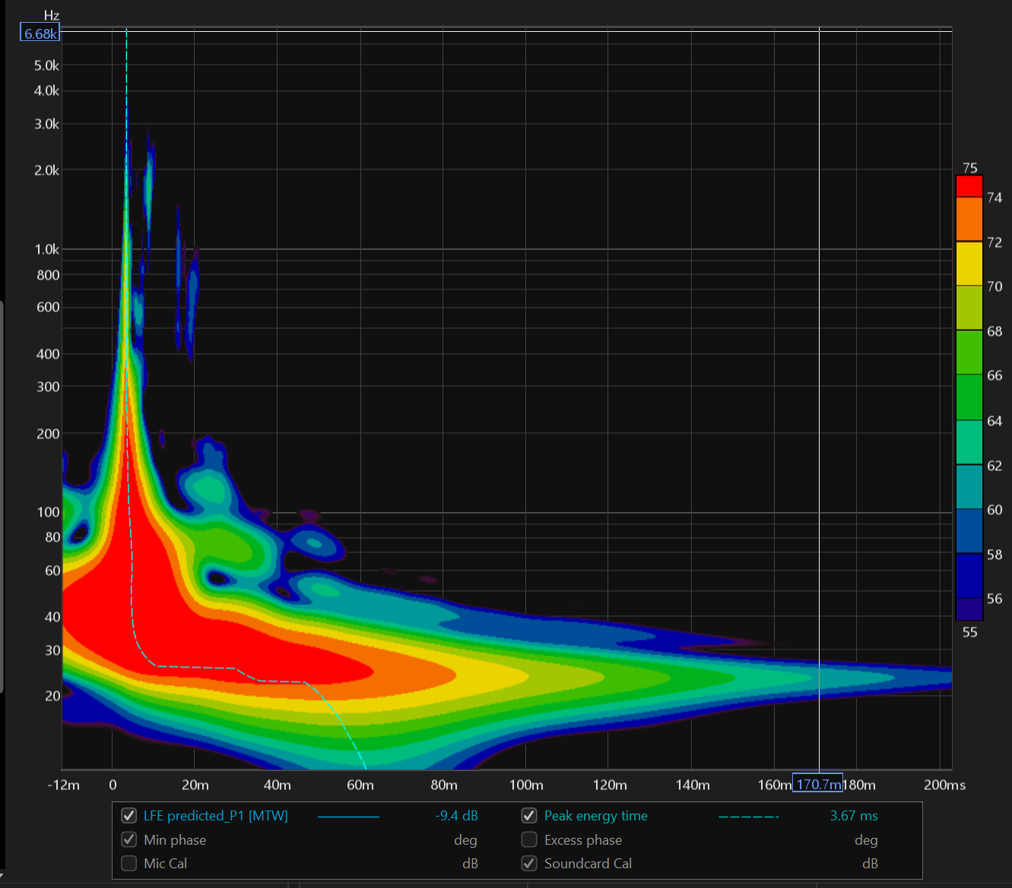Disable the Min phase checkbox
This screenshot has height=888, width=1012.
click(129, 839)
